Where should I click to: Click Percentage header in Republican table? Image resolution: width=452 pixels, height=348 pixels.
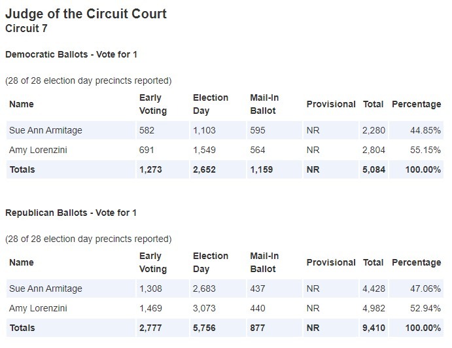pos(416,262)
